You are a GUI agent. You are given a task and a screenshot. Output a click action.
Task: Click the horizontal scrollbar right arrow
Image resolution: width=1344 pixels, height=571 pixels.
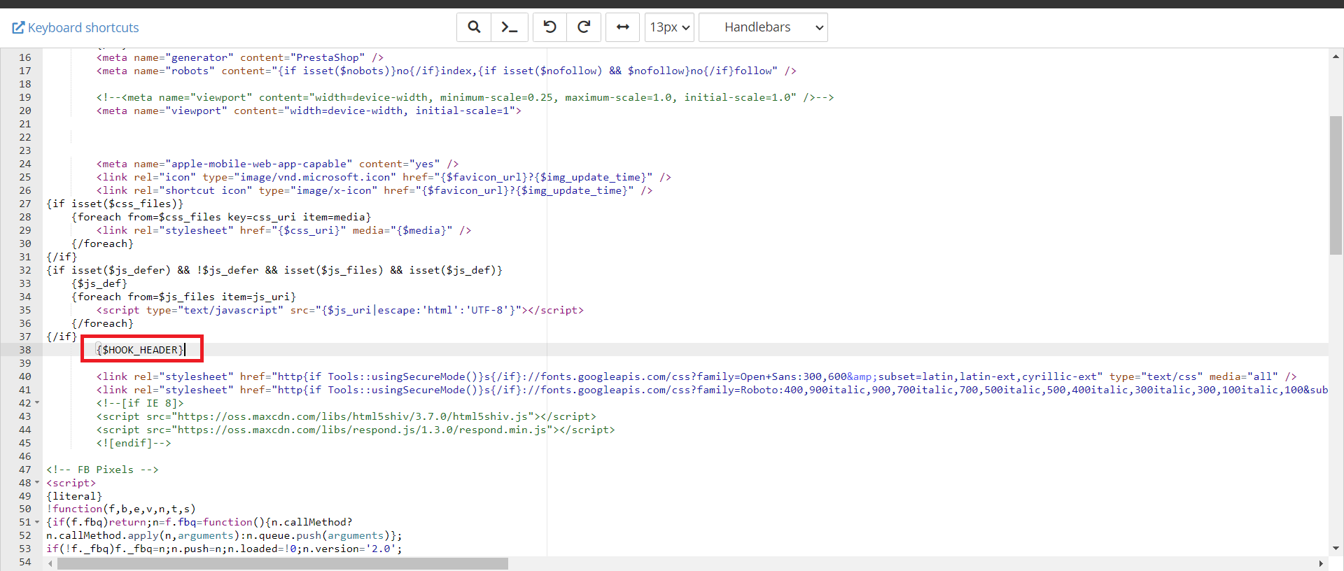pos(1321,563)
